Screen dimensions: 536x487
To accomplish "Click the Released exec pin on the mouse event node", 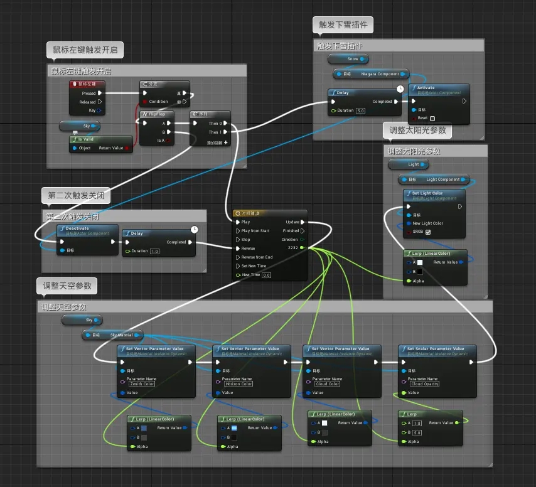I will [100, 102].
